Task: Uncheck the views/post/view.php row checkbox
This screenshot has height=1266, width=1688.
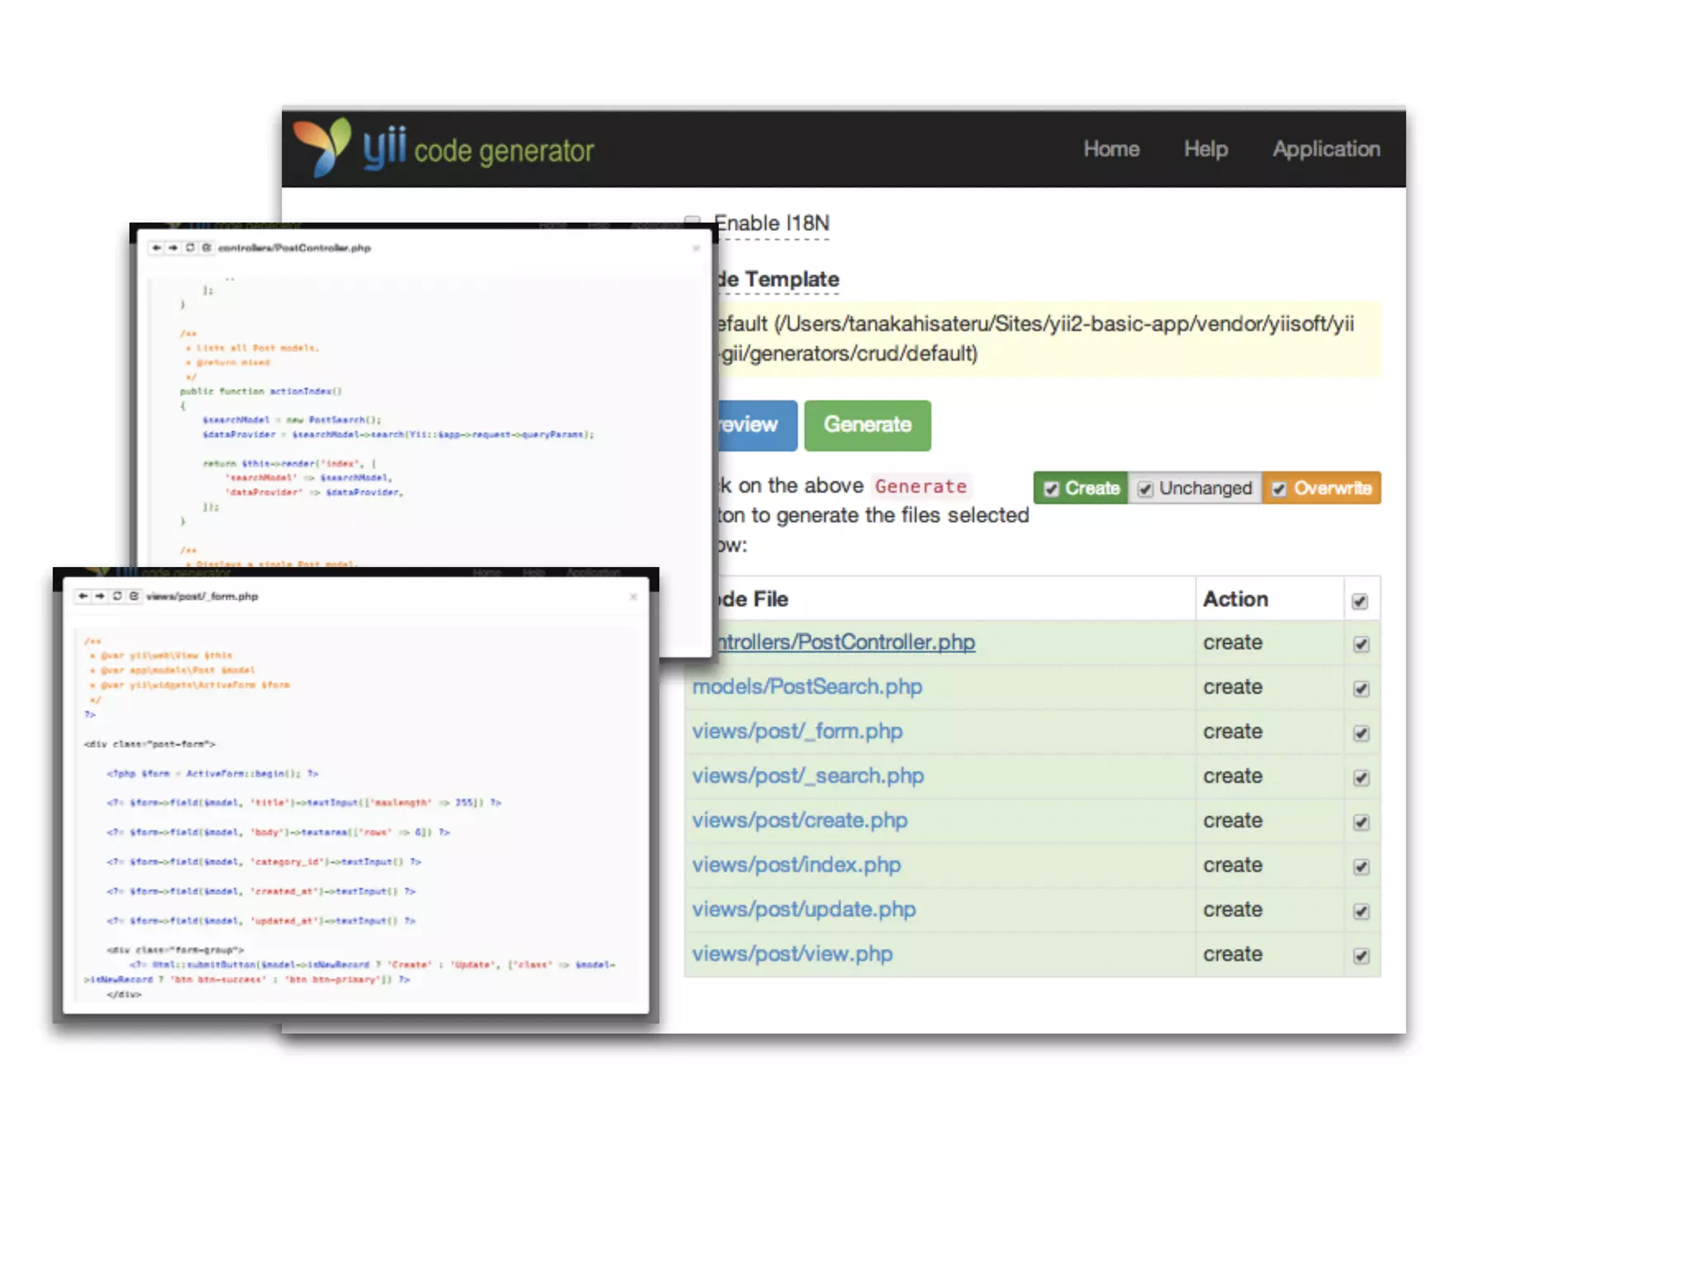Action: 1361,956
